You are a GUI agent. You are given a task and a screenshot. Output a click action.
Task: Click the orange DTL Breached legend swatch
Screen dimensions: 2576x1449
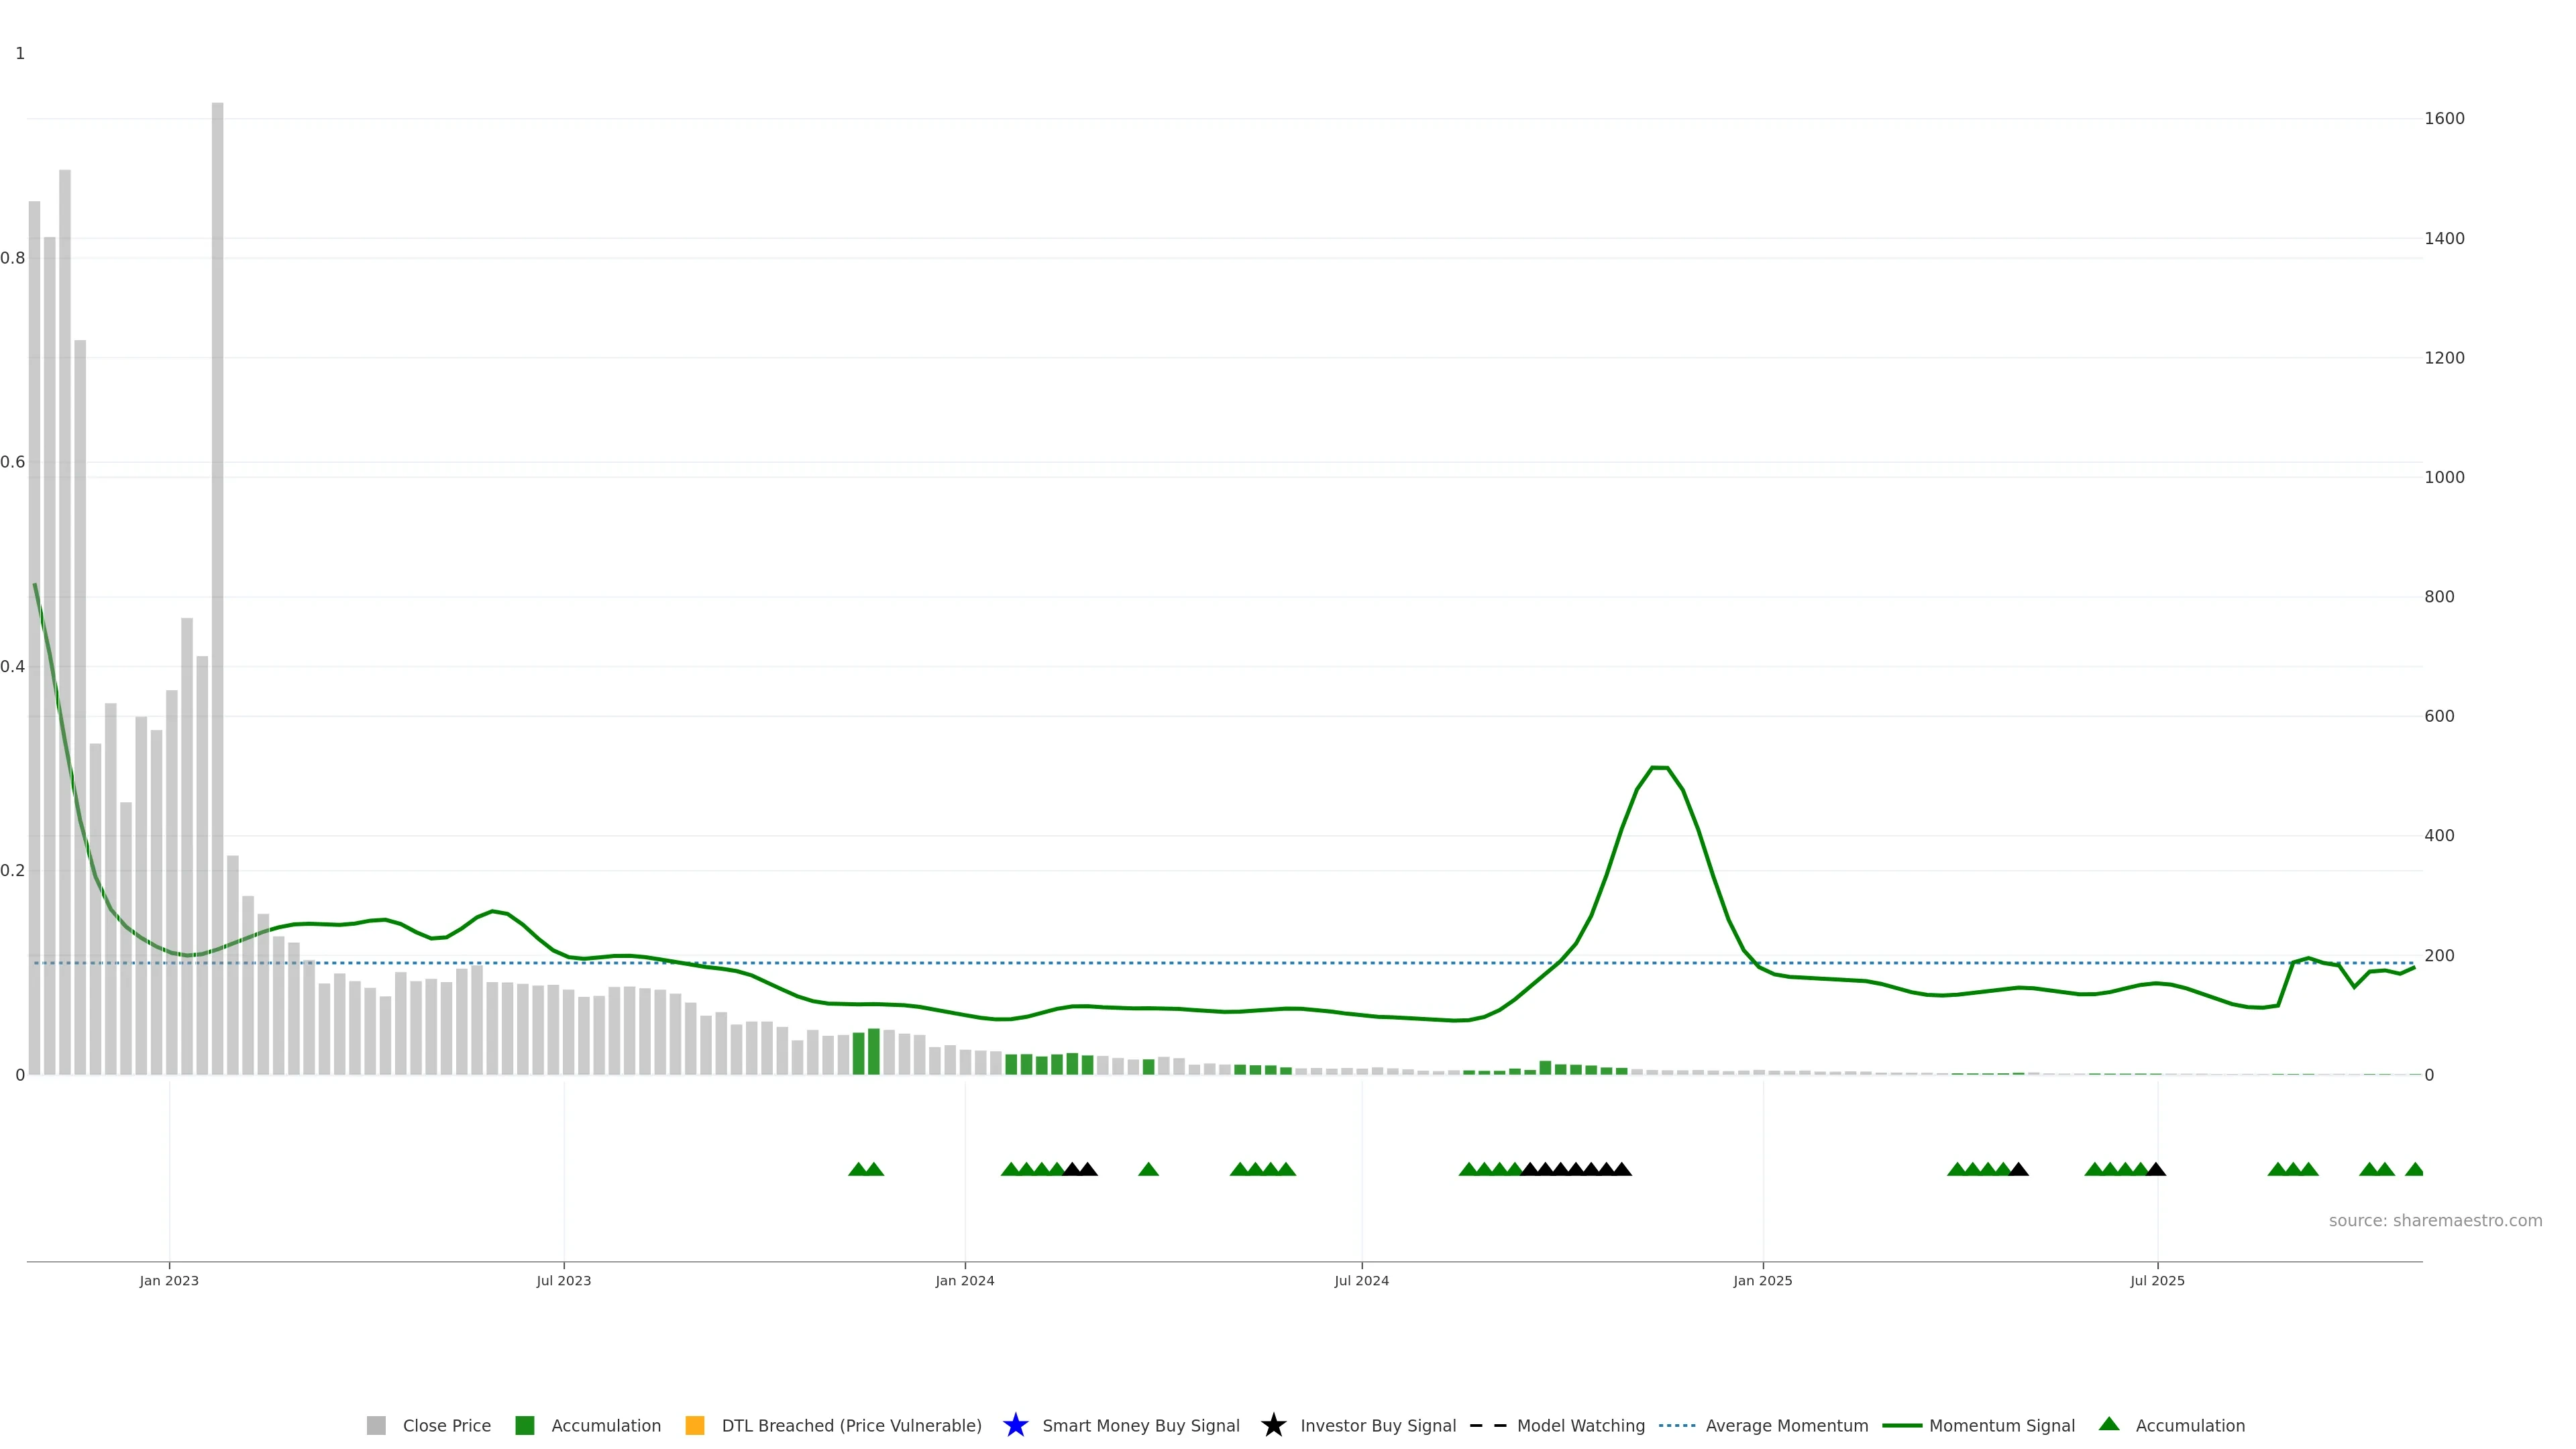[695, 1425]
